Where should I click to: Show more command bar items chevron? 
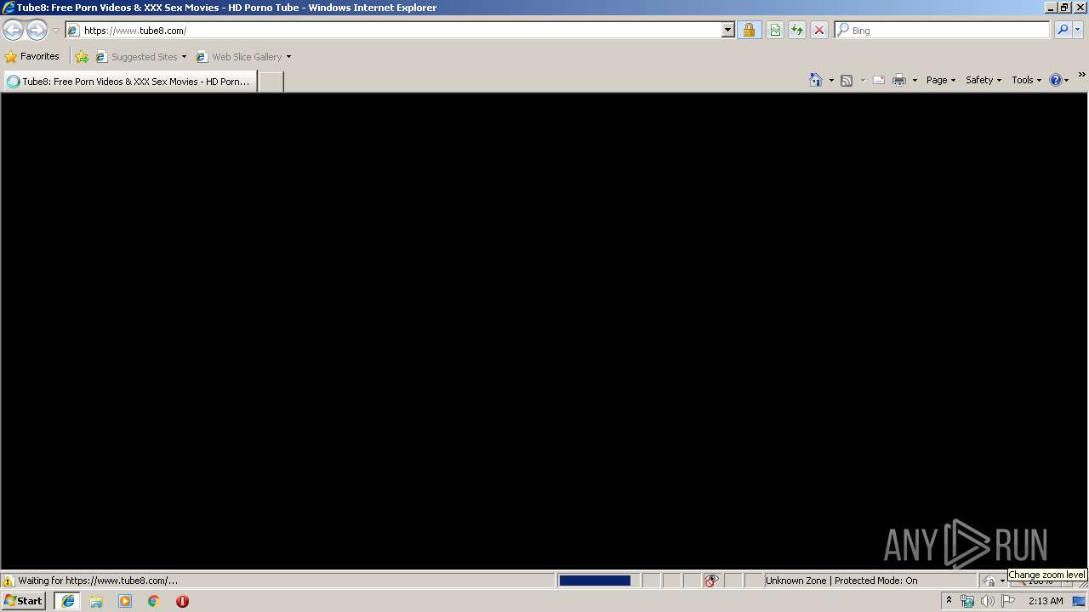[x=1081, y=75]
